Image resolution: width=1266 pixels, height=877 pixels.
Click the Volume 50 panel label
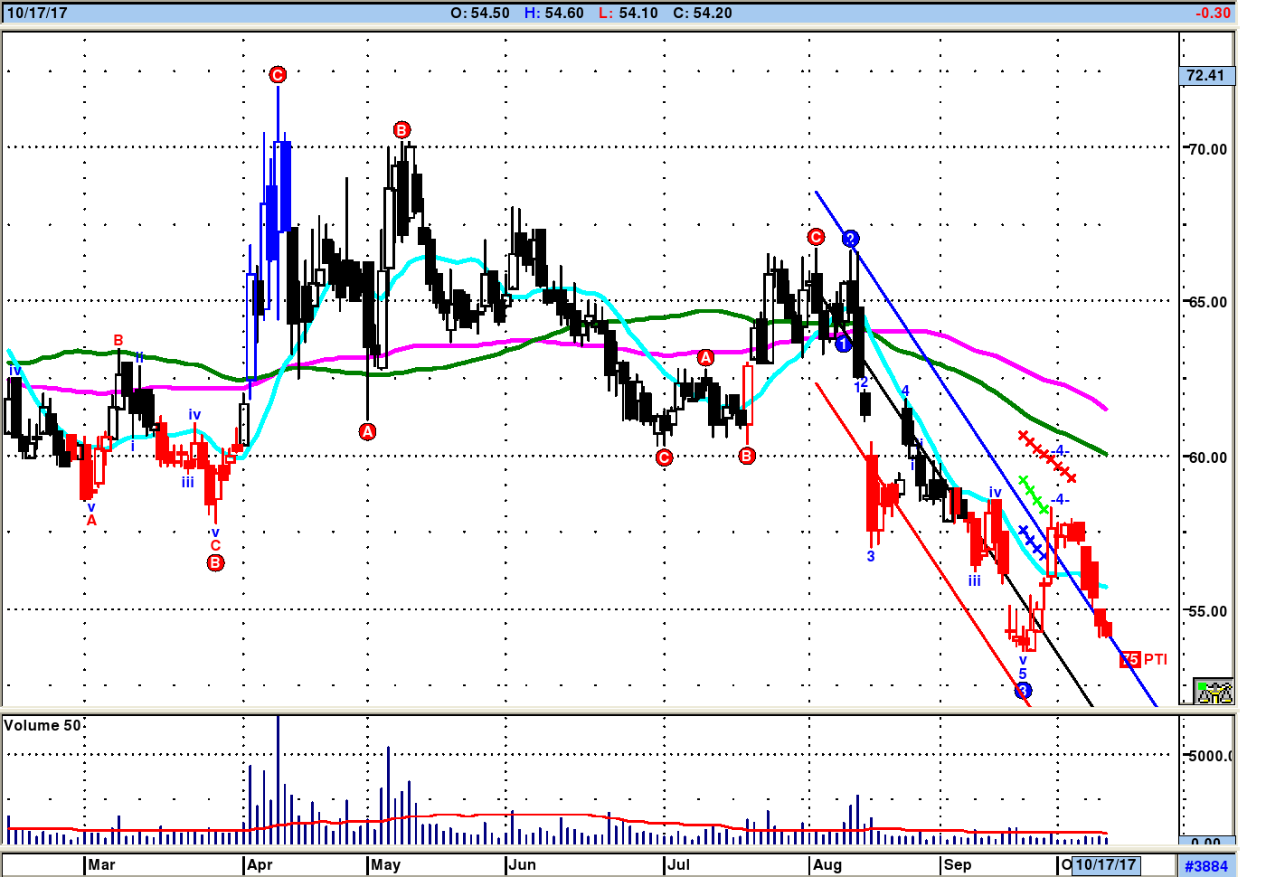pos(42,725)
